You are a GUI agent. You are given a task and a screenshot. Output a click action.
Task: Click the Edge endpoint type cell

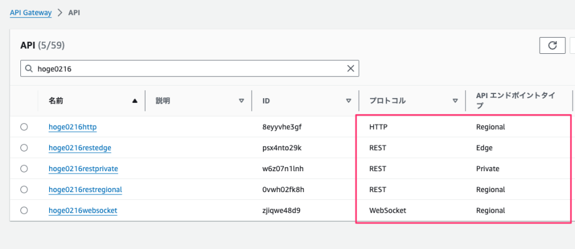[x=484, y=148]
